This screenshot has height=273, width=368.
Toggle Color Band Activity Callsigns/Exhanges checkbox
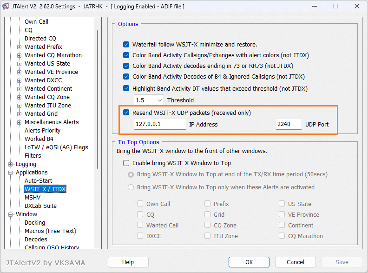click(126, 55)
